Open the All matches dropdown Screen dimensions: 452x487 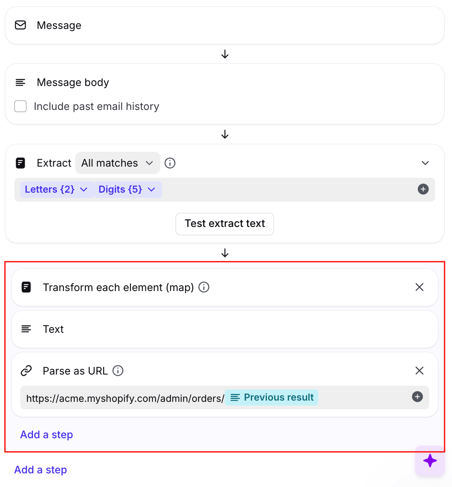pos(117,163)
